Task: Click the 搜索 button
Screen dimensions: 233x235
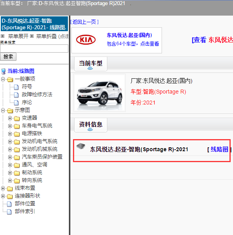Action: pos(8,57)
